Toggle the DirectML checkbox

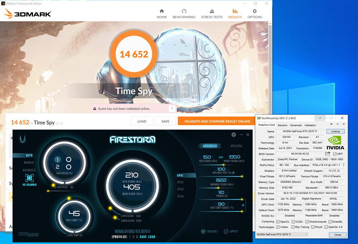pos(330,222)
